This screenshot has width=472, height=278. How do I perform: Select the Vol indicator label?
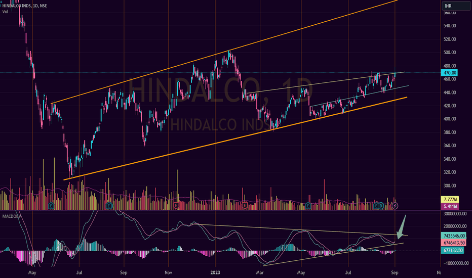(5, 12)
